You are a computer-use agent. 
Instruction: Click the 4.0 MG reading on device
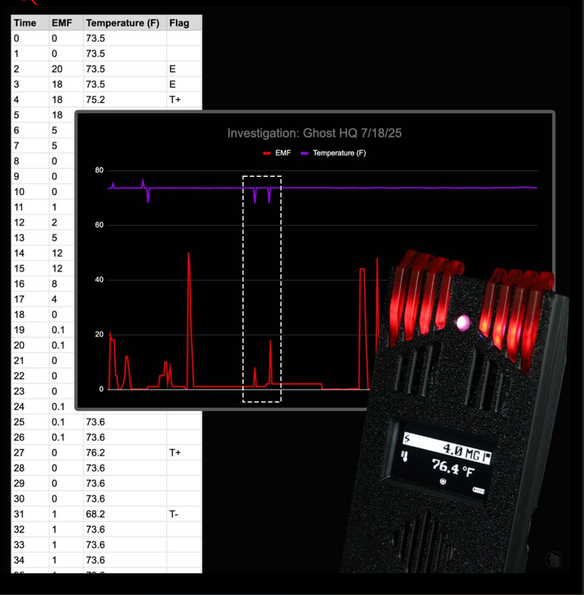(461, 452)
